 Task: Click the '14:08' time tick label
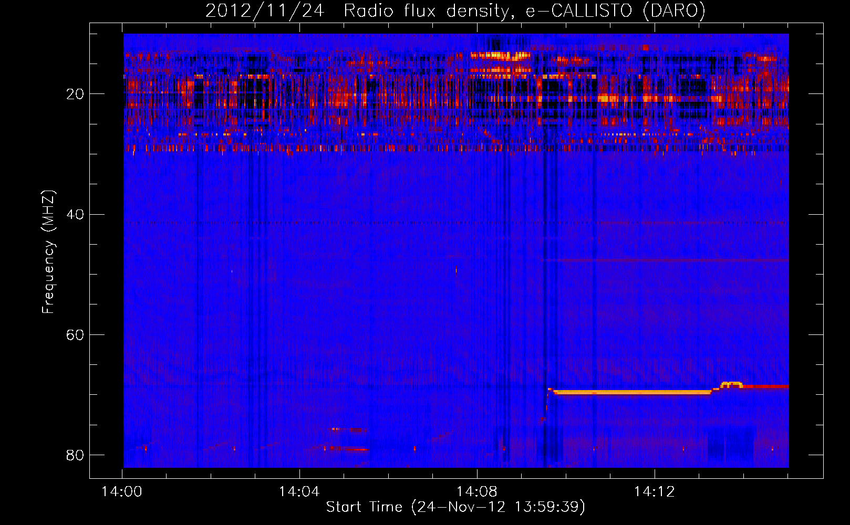476,492
